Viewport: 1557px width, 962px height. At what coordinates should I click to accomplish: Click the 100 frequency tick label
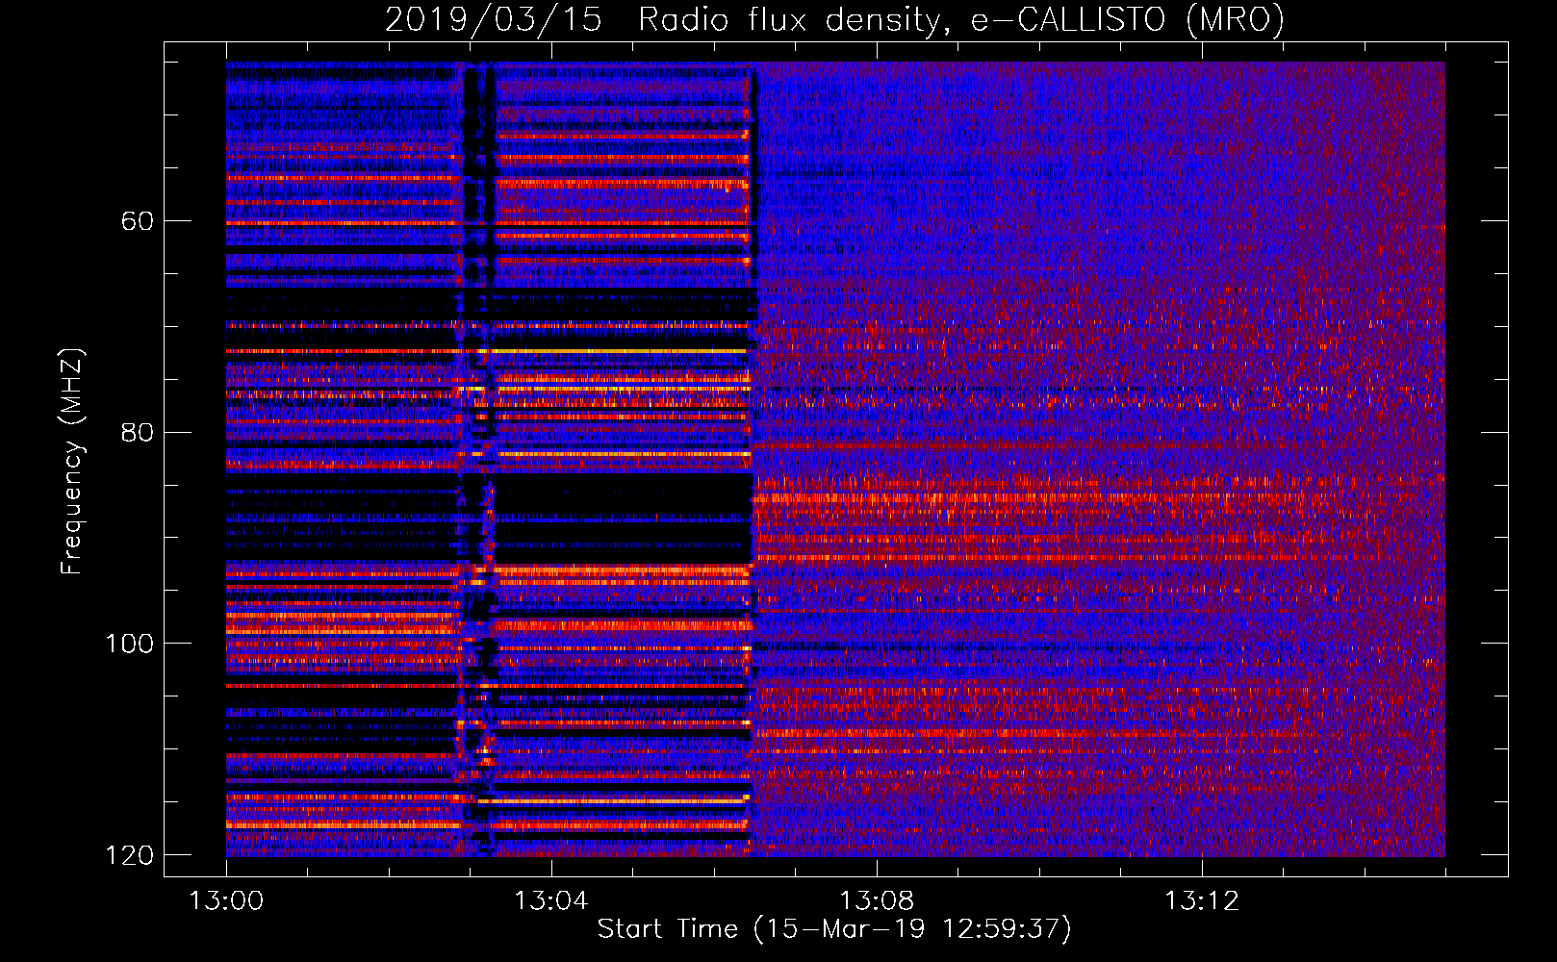tap(130, 644)
